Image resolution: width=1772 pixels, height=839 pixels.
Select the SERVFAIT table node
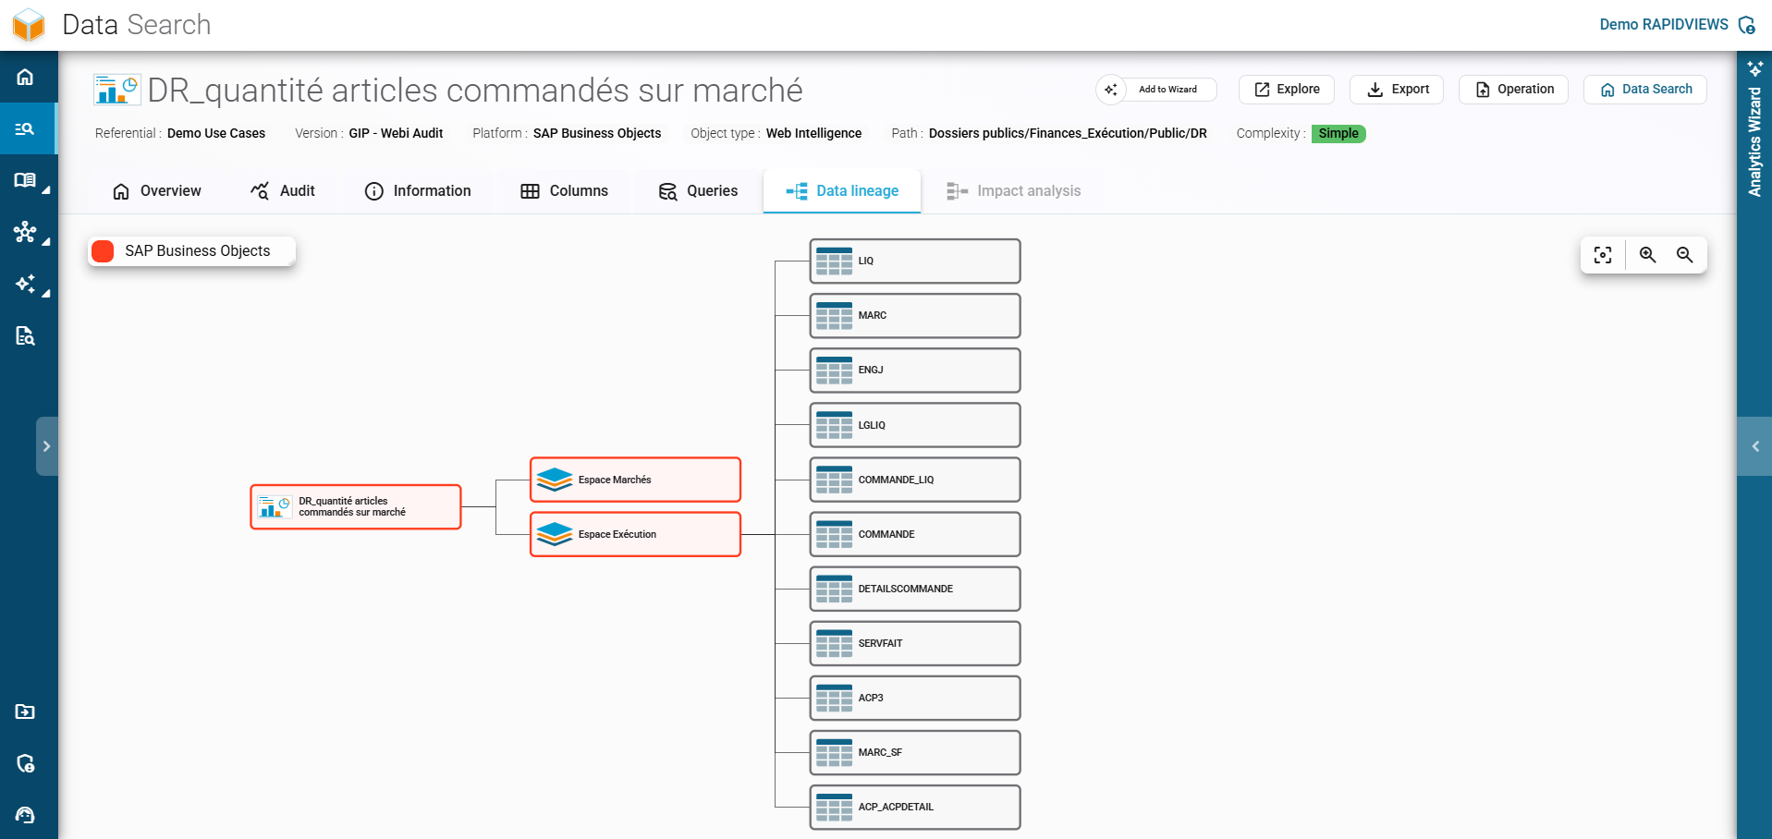(915, 644)
